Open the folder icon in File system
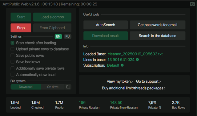 pos(68,87)
